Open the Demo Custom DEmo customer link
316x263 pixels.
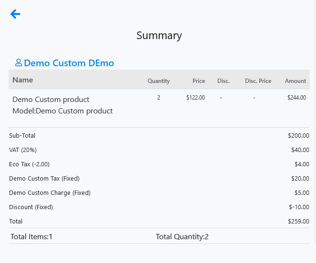69,63
